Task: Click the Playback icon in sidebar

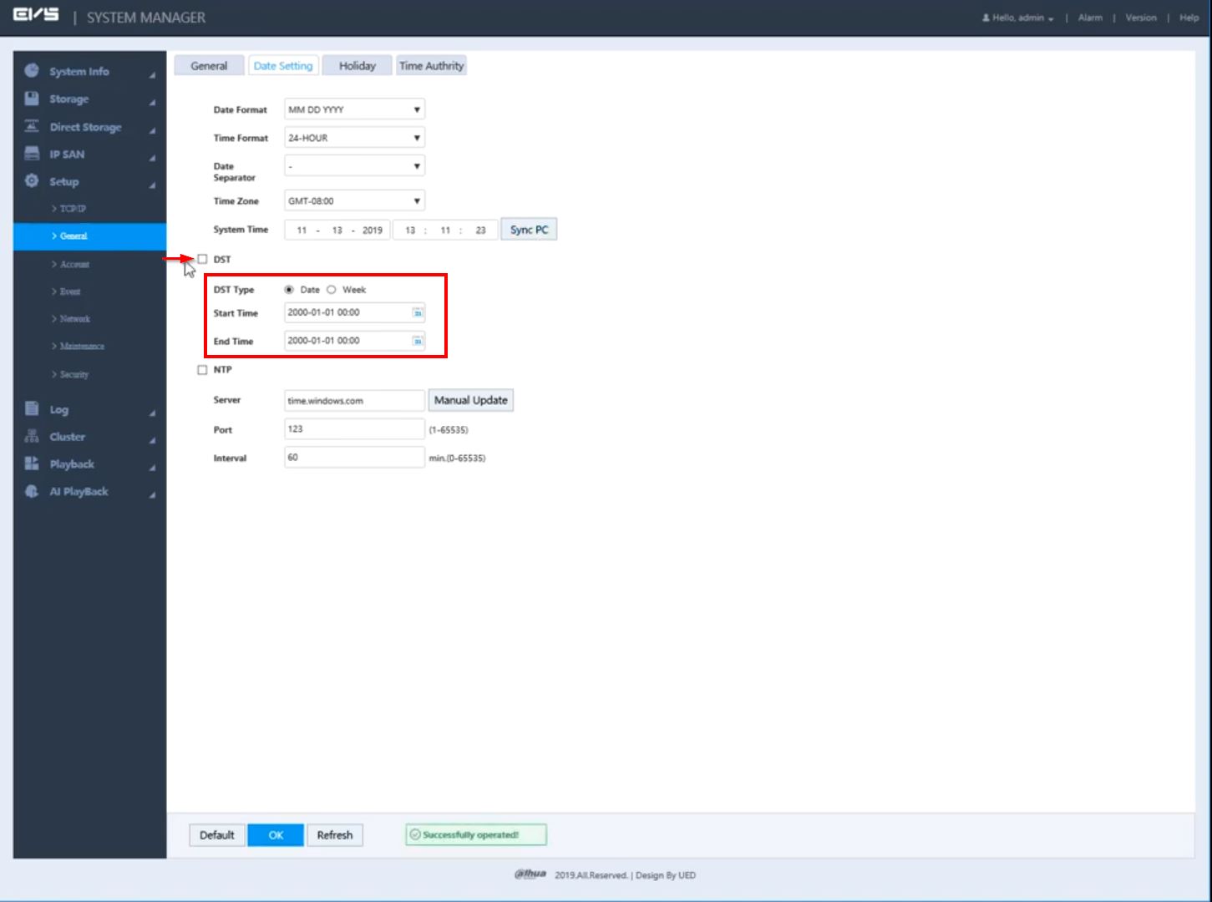Action: [32, 464]
